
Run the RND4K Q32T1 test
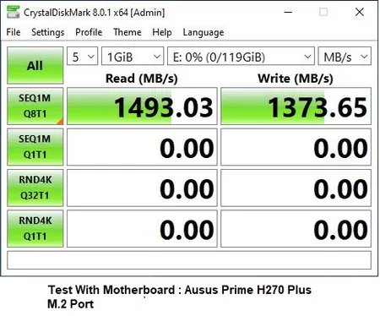tap(35, 188)
